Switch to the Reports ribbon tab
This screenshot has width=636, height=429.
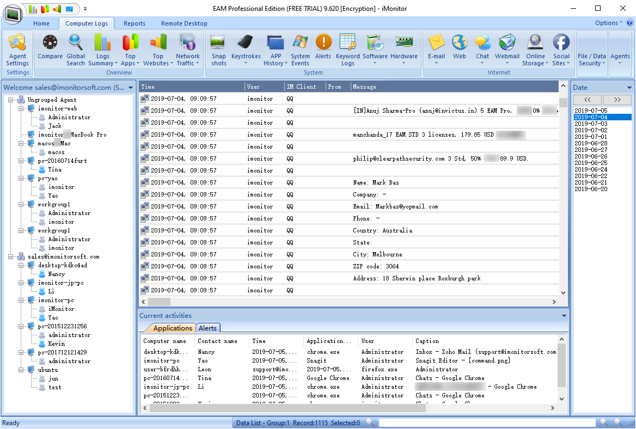(x=134, y=23)
